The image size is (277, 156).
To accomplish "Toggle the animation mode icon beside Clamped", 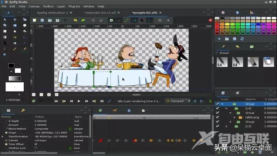I will pos(210,101).
